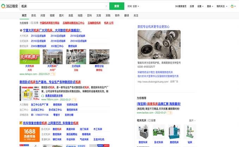Click the 卧式车床 related image
Screen dimensions: 239x147
click(159, 132)
